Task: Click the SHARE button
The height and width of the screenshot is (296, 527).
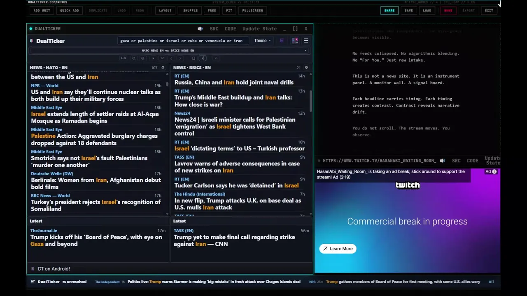Action: pyautogui.click(x=389, y=10)
